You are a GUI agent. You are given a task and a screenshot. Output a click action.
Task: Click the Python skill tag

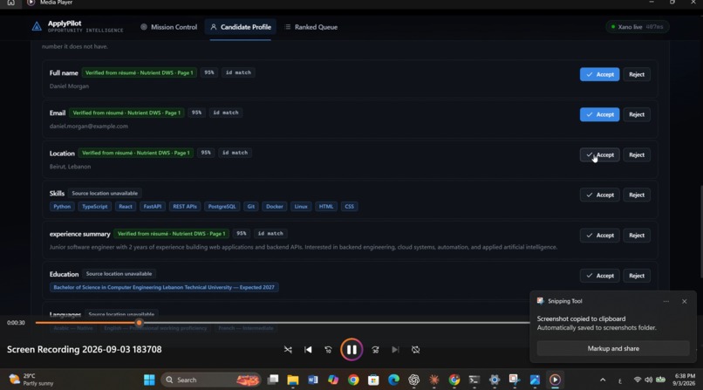[x=62, y=207]
